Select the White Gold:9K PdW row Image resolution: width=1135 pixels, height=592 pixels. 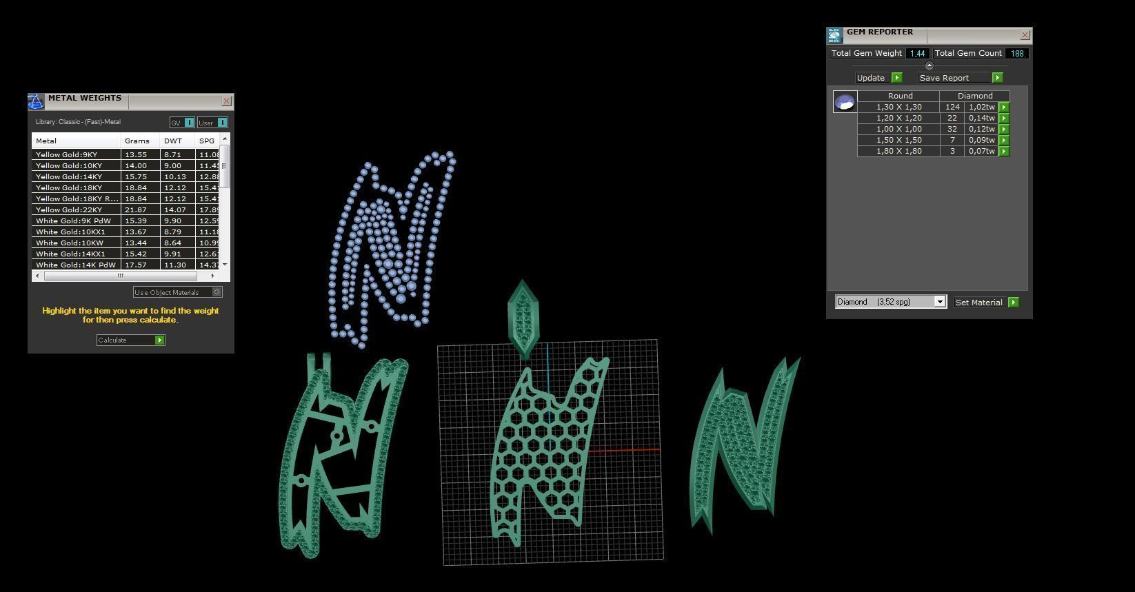[x=125, y=221]
